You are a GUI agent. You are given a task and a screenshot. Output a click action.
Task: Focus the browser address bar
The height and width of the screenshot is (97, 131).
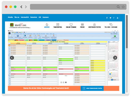(x=78, y=7)
